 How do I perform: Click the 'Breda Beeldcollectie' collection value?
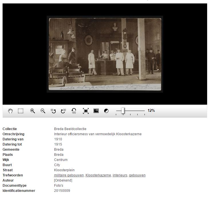pyautogui.click(x=70, y=129)
